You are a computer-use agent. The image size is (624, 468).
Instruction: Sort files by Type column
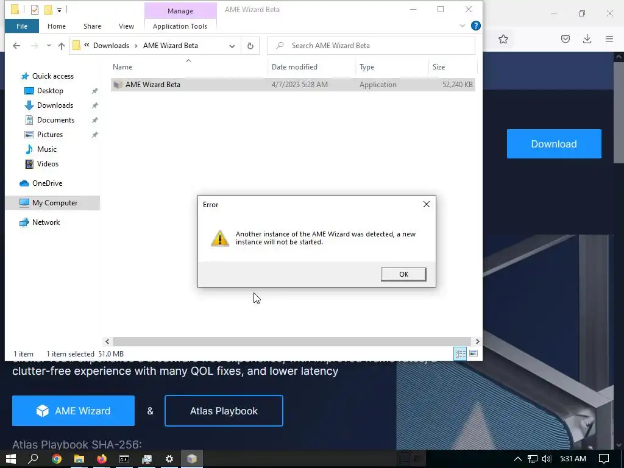coord(367,67)
